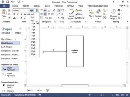Increase font size with grow icon
Viewport: 130px width, 97px height.
pyautogui.click(x=21, y=18)
